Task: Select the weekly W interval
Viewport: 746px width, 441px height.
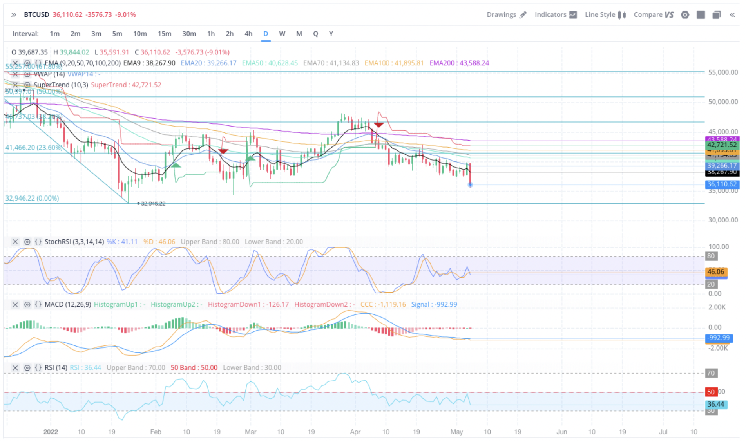Action: pyautogui.click(x=282, y=34)
